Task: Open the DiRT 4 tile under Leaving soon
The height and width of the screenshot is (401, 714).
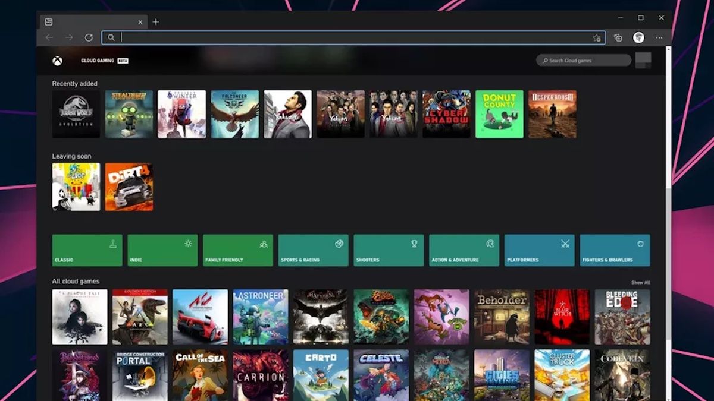Action: pyautogui.click(x=129, y=187)
